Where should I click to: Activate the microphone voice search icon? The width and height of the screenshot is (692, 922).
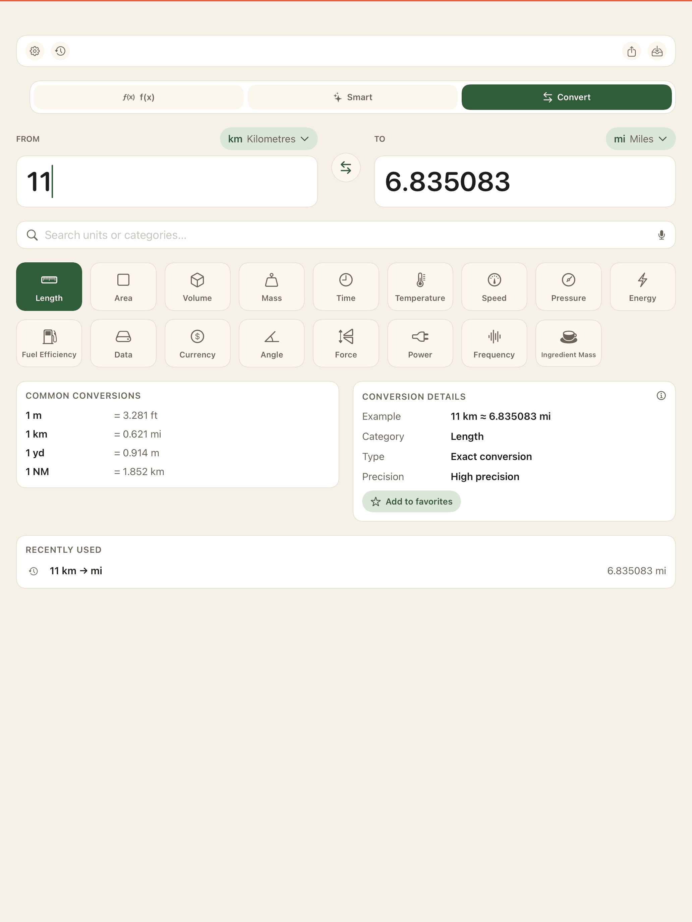[x=661, y=235]
